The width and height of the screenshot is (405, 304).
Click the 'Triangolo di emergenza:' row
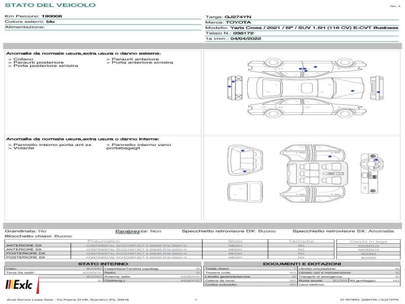tap(349, 277)
